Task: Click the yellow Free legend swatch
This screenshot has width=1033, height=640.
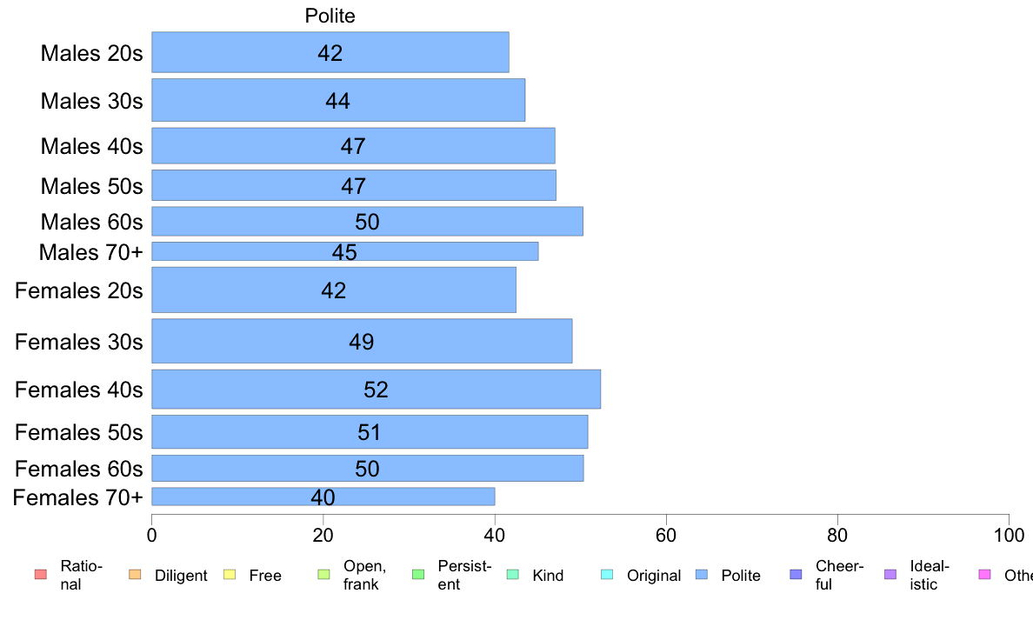Action: tap(230, 575)
